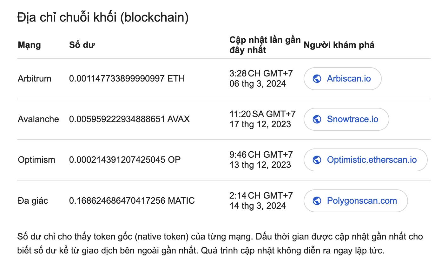Select the MATIC balance value
This screenshot has width=448, height=276.
coord(132,201)
